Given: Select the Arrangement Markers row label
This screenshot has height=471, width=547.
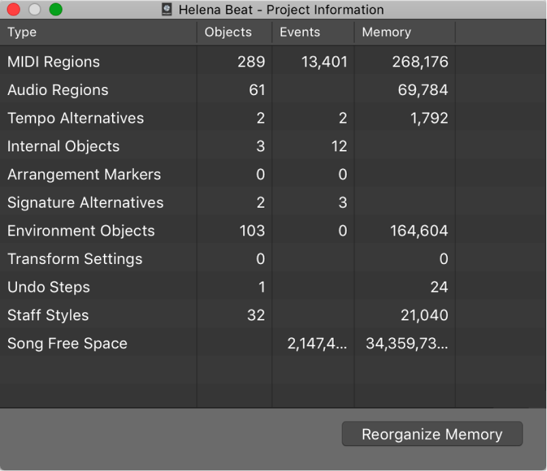Looking at the screenshot, I should coord(84,174).
